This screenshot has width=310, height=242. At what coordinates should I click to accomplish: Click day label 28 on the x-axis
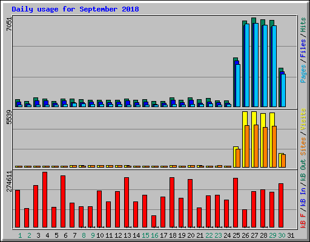[x=263, y=235]
